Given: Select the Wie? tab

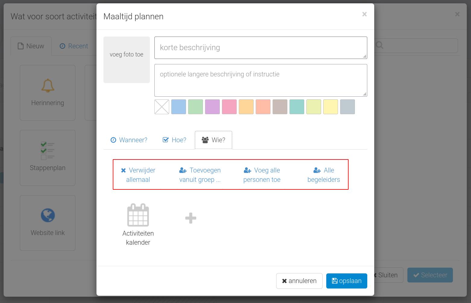Looking at the screenshot, I should pyautogui.click(x=213, y=140).
